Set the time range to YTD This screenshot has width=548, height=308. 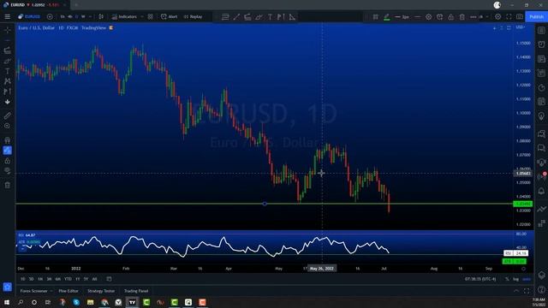coord(68,279)
